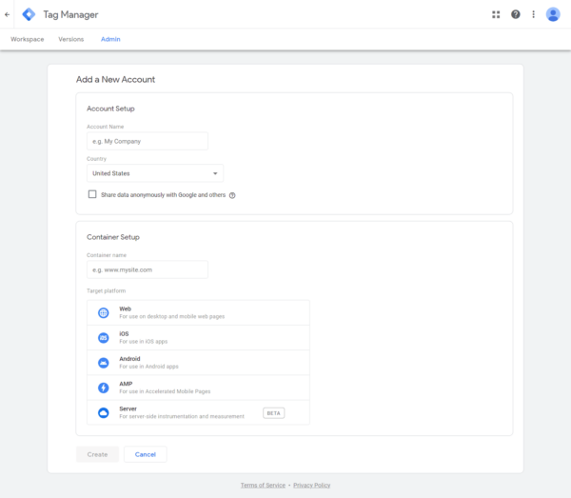The width and height of the screenshot is (571, 498).
Task: Click the user account avatar
Action: pos(553,14)
